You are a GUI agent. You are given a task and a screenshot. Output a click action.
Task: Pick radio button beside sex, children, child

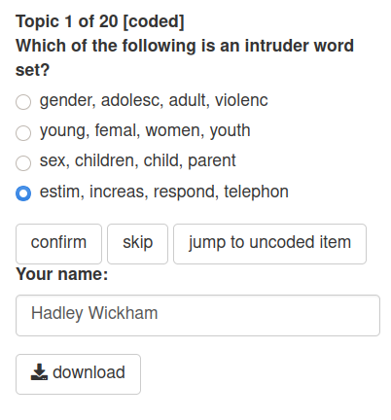[x=23, y=162]
